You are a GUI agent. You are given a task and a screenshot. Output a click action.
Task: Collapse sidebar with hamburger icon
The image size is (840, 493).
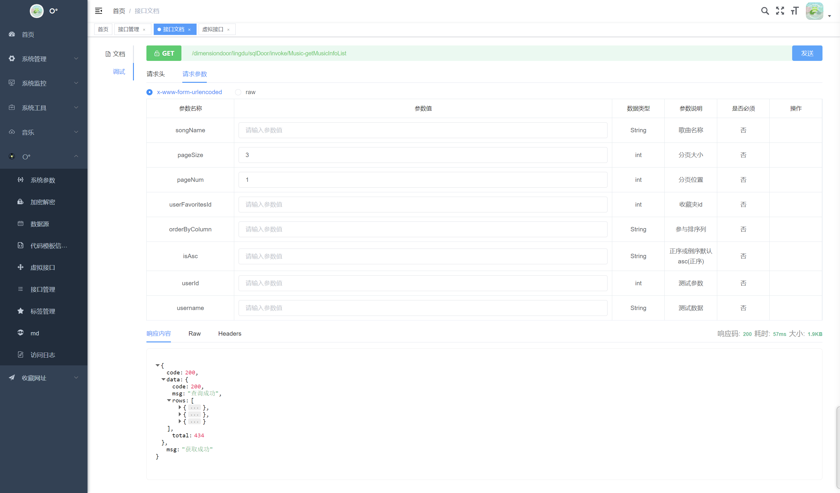tap(99, 11)
